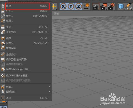
Task: Select 保存工程(包含资源)... entry
Action: (26, 59)
